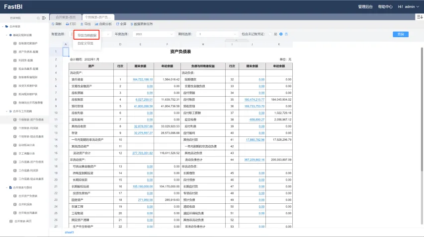This screenshot has width=424, height=237.
Task: Click the icon next to 利润表-配置
Action: 15,60
